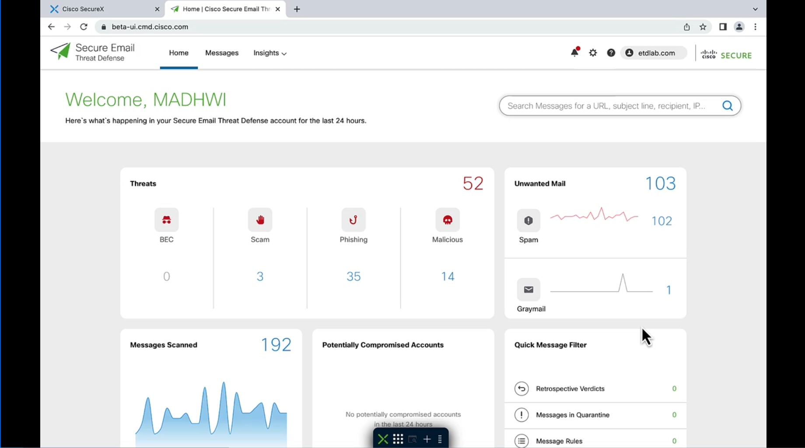Click the Messages in Quarantine alert icon
The height and width of the screenshot is (448, 805).
coord(521,415)
